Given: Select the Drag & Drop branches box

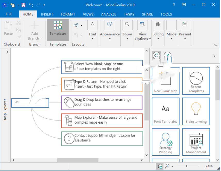Looking at the screenshot, I should (102, 103).
